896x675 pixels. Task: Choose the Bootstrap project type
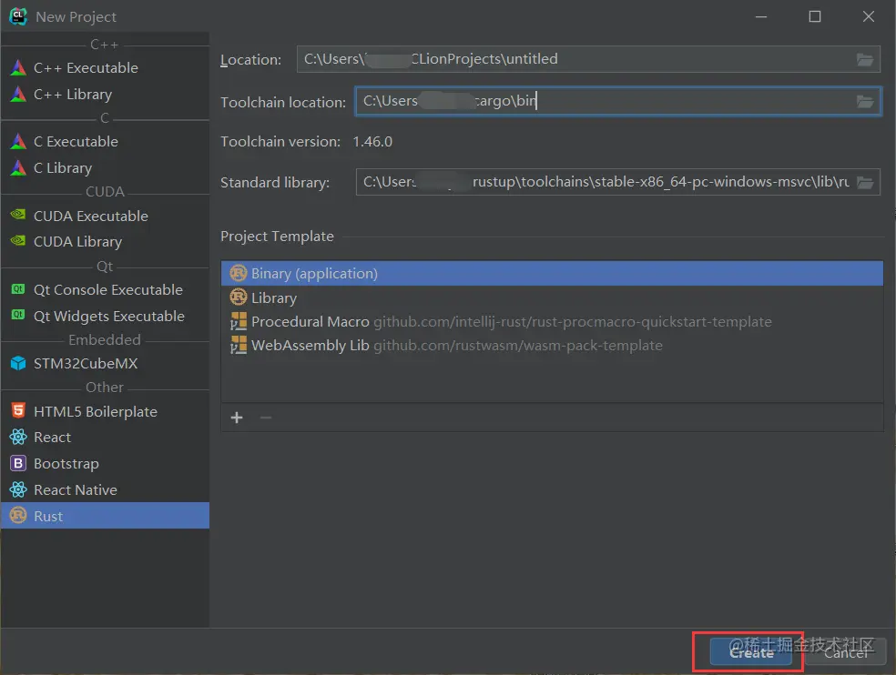(x=105, y=464)
